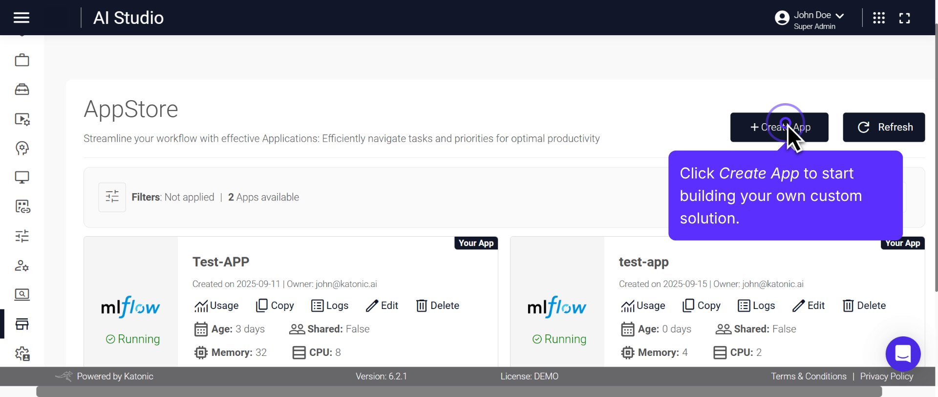Edit the Test-APP application

click(382, 306)
